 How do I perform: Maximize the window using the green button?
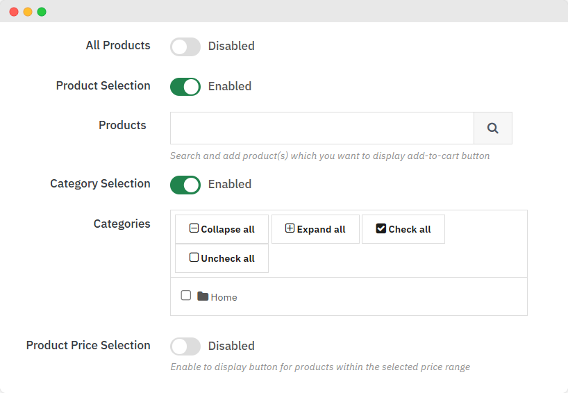click(42, 12)
